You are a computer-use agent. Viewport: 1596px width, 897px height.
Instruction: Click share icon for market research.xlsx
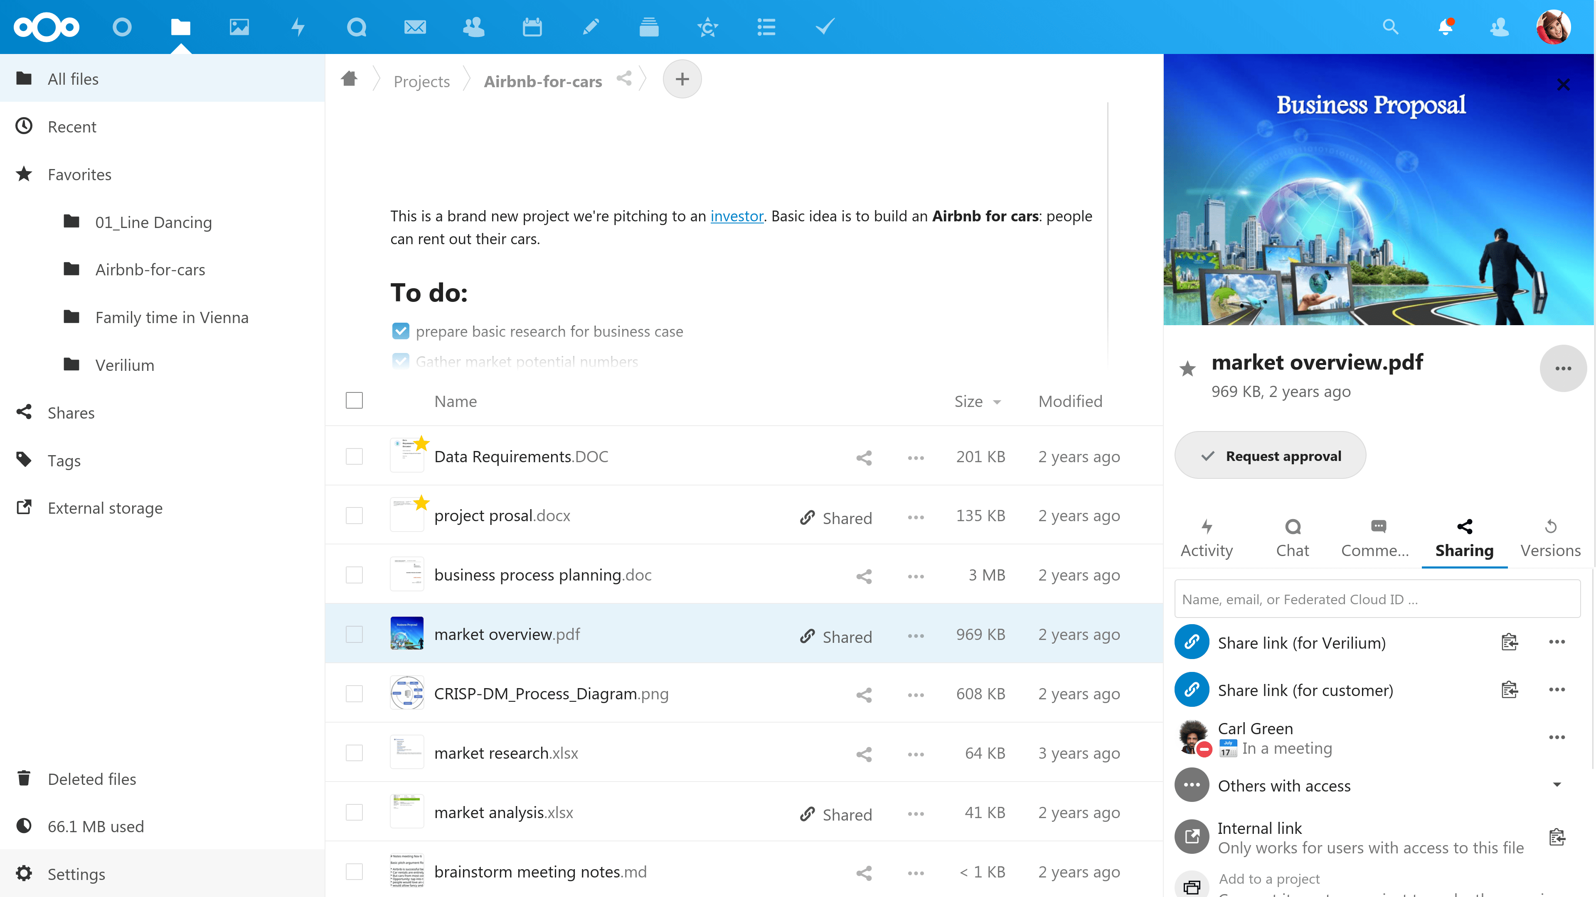[x=864, y=754]
